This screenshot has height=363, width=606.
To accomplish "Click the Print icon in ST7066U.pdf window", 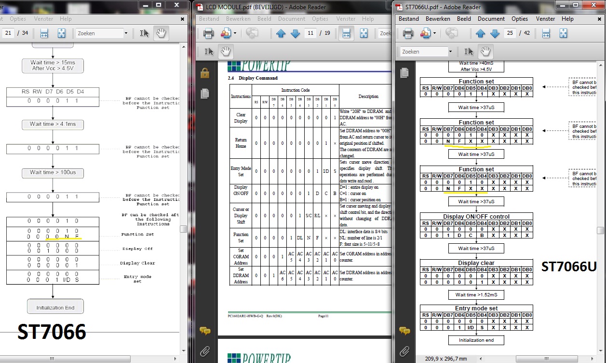I will [x=408, y=33].
